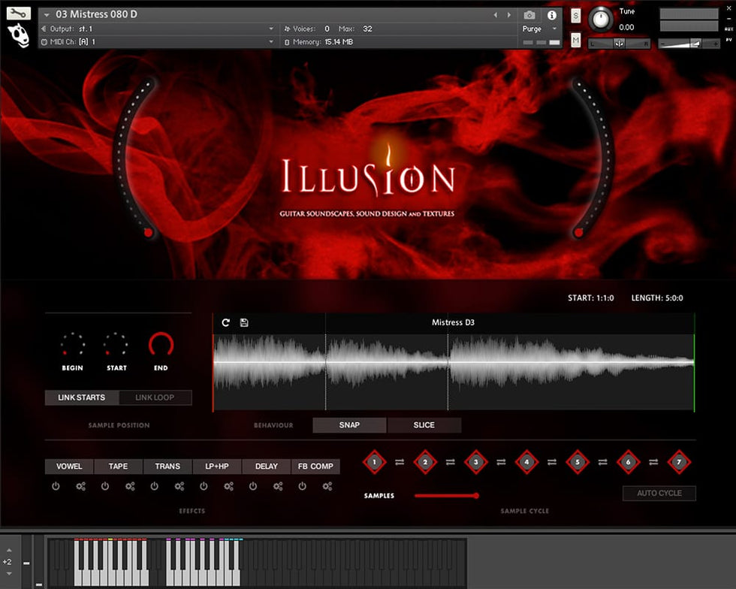Click the SAMPLES red slider handle

pyautogui.click(x=476, y=496)
